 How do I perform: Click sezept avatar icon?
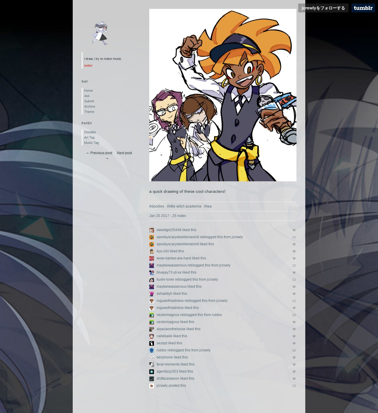pyautogui.click(x=152, y=343)
